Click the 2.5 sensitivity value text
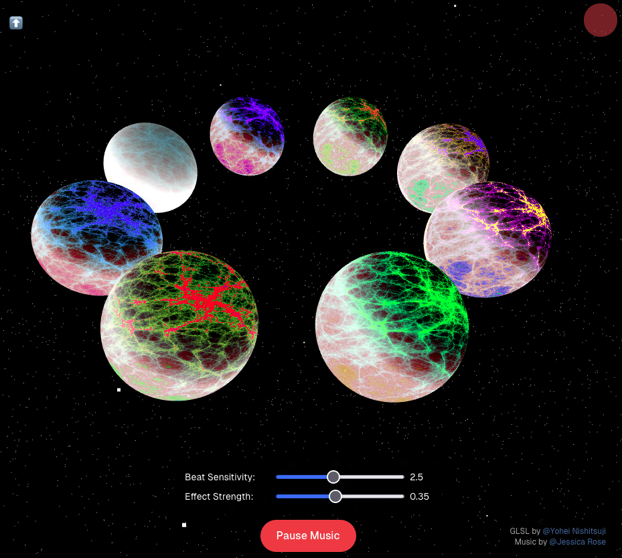The height and width of the screenshot is (558, 622). (x=416, y=477)
